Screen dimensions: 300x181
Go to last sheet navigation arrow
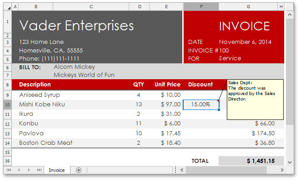coord(40,170)
